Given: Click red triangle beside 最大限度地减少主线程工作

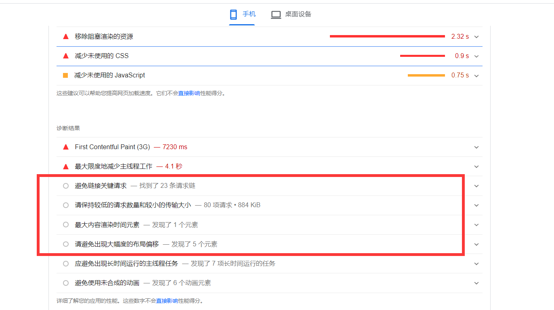Looking at the screenshot, I should [x=66, y=166].
